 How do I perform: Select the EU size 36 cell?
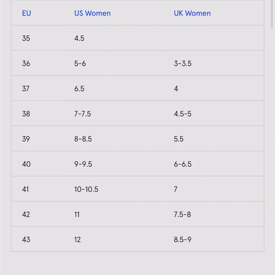[26, 63]
